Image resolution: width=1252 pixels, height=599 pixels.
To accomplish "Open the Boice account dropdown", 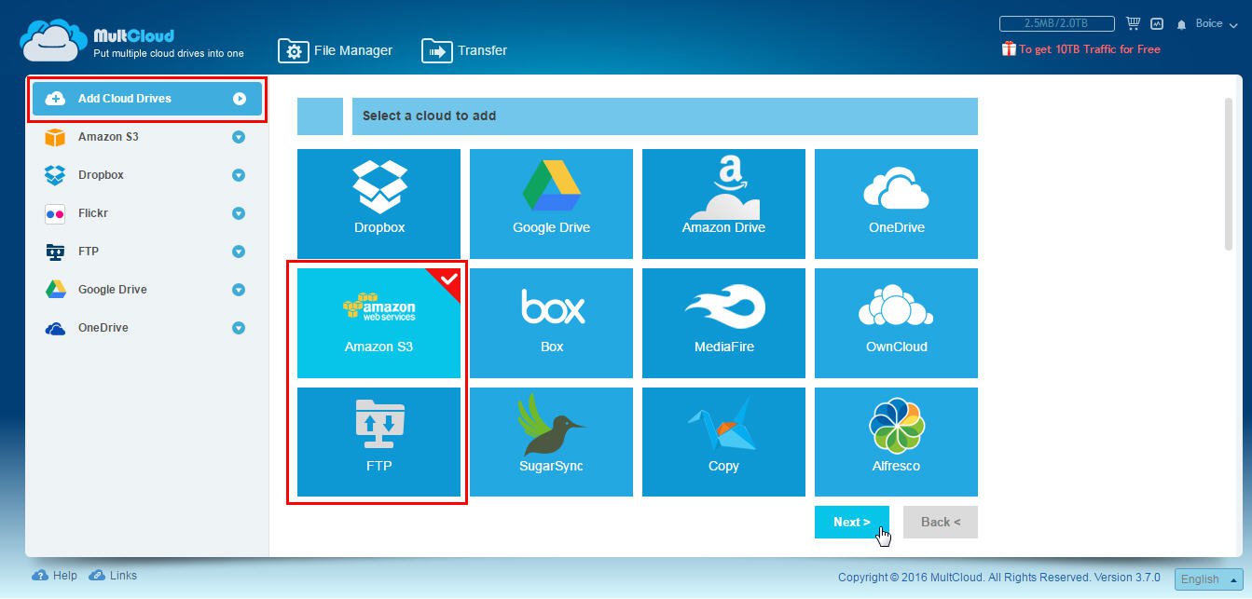I will tap(1216, 23).
